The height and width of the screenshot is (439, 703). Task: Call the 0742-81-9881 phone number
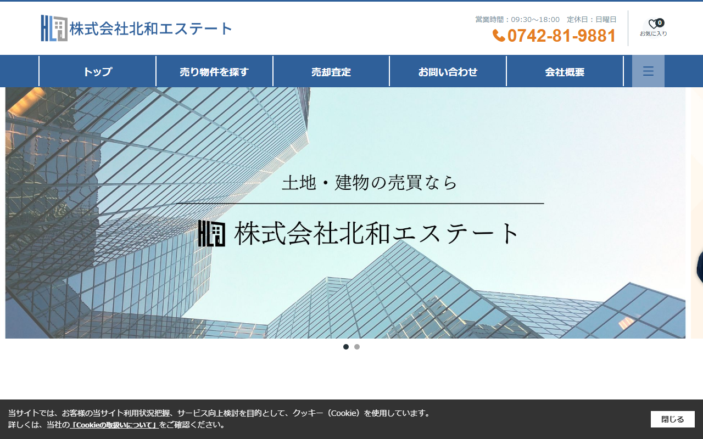click(x=561, y=36)
